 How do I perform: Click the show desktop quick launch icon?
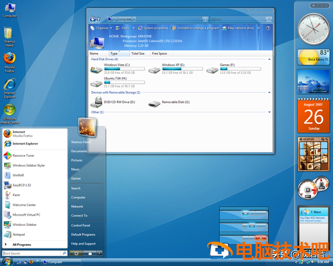point(19,262)
